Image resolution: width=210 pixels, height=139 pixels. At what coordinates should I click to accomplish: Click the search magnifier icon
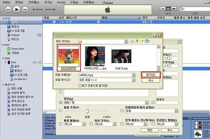[182, 9]
